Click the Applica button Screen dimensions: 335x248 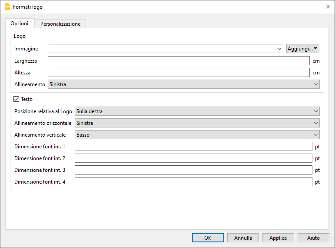pos(278,238)
